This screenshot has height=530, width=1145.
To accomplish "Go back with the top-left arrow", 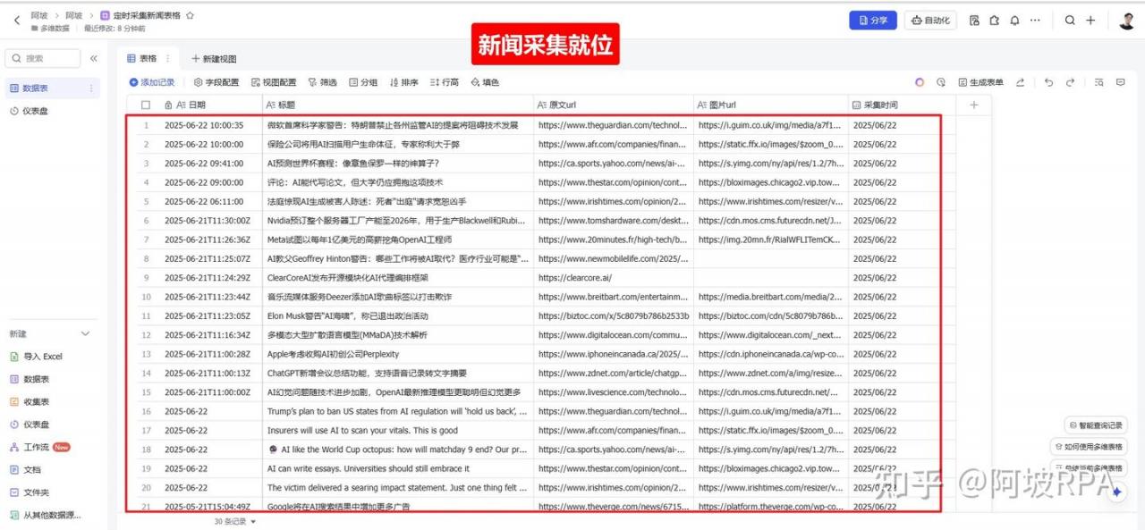I will point(17,20).
